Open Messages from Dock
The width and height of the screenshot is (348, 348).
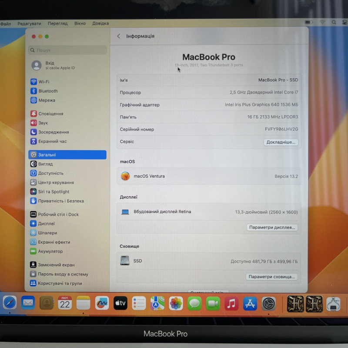pos(194,303)
